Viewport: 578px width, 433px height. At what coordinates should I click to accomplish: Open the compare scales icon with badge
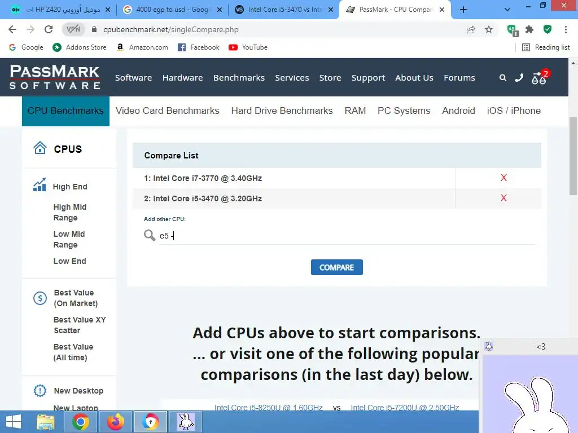[540, 77]
